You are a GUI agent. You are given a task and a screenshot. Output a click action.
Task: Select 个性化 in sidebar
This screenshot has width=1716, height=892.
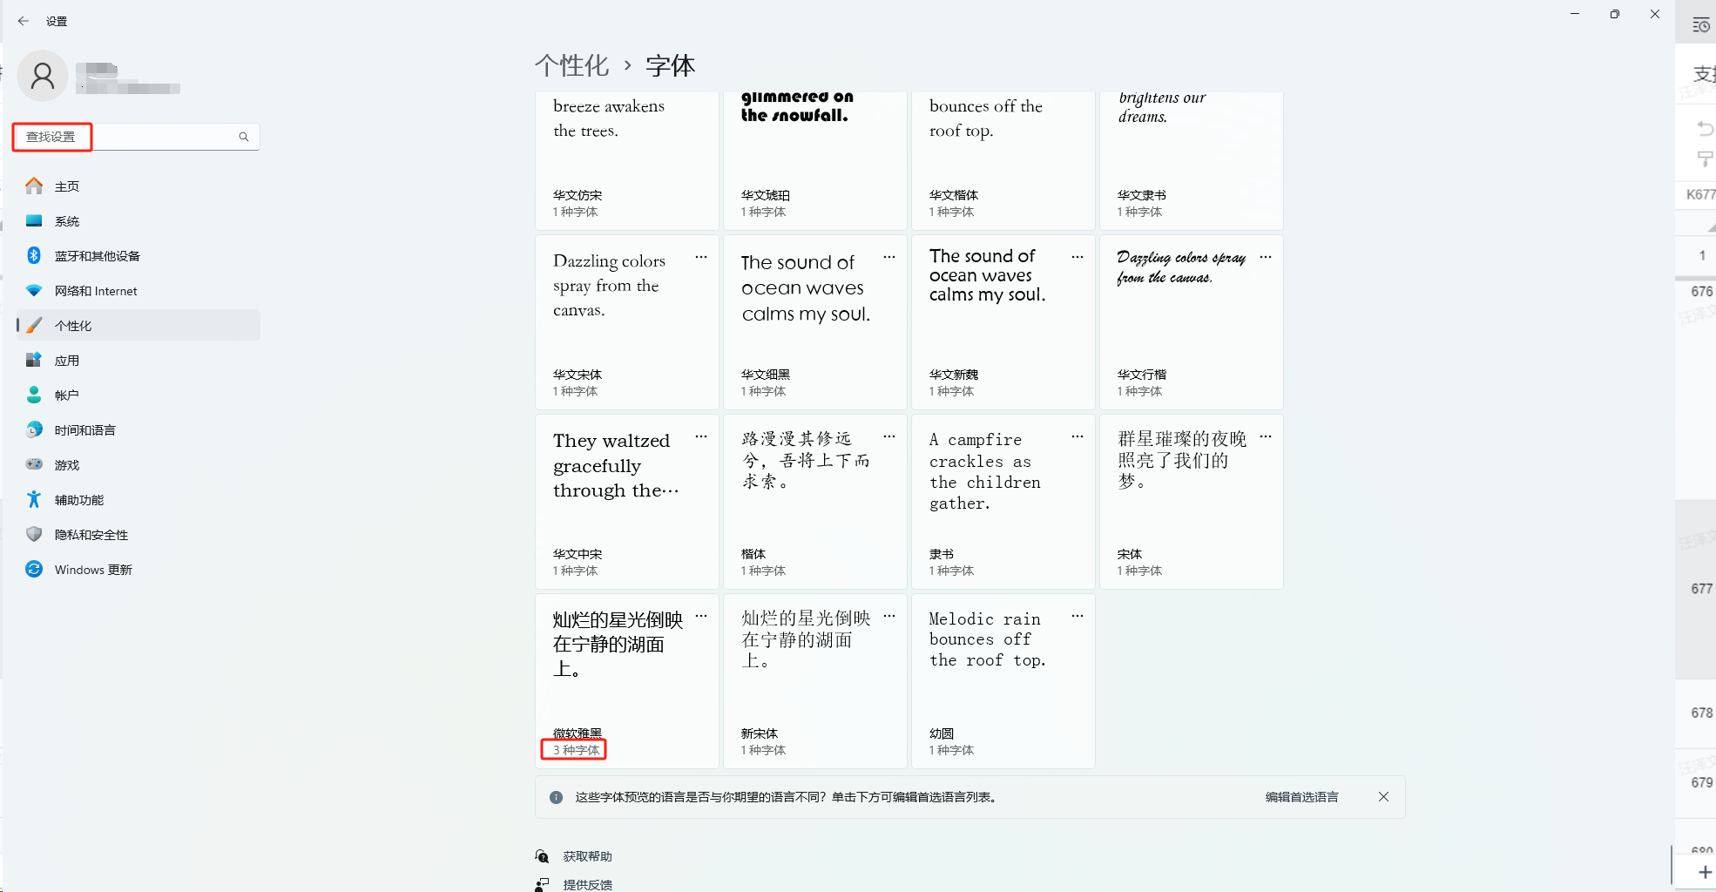coord(138,326)
